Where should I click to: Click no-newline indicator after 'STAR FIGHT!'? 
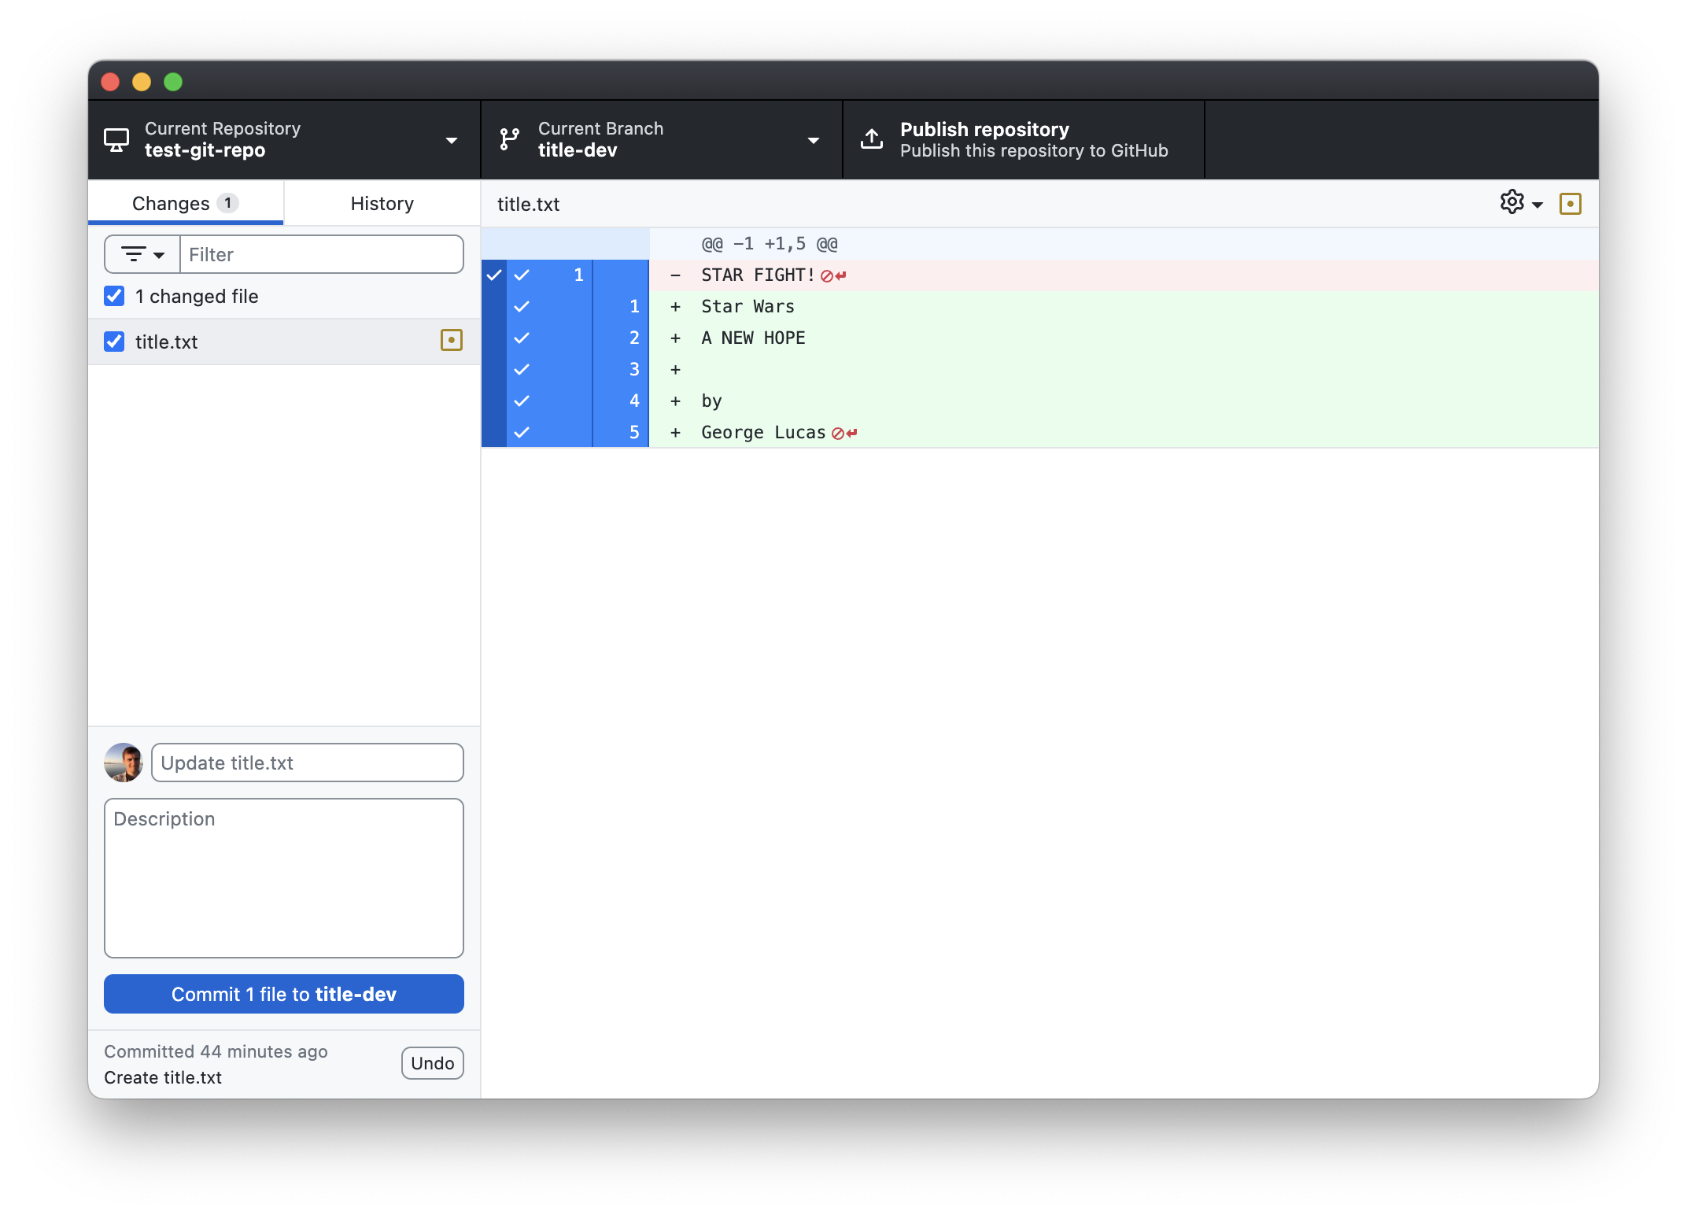pyautogui.click(x=833, y=276)
